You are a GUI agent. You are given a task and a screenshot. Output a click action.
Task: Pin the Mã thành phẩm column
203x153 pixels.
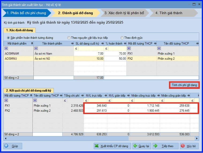32,43
